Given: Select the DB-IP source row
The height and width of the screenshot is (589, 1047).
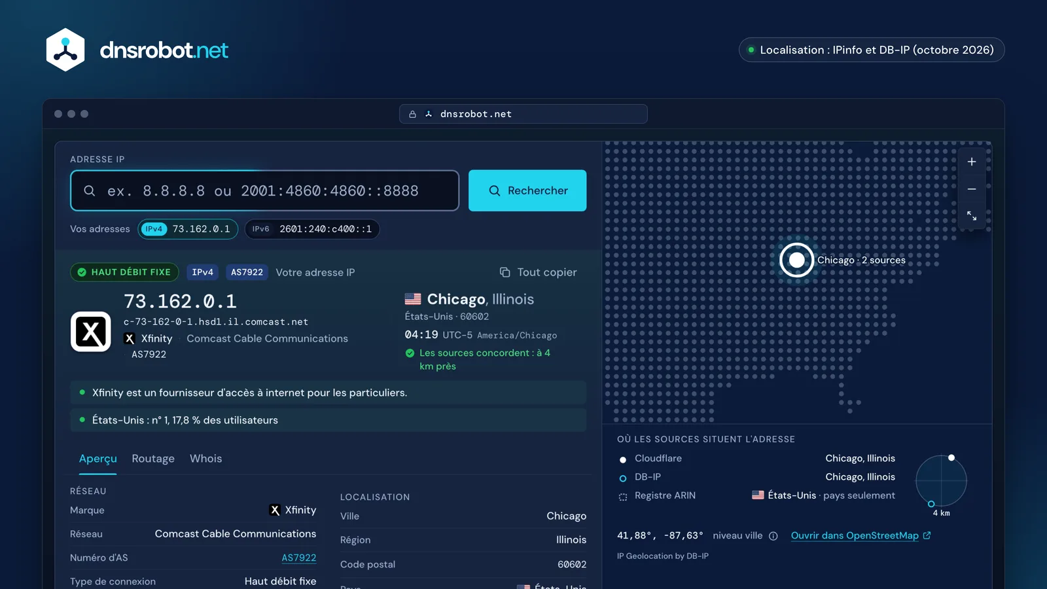Looking at the screenshot, I should [756, 477].
